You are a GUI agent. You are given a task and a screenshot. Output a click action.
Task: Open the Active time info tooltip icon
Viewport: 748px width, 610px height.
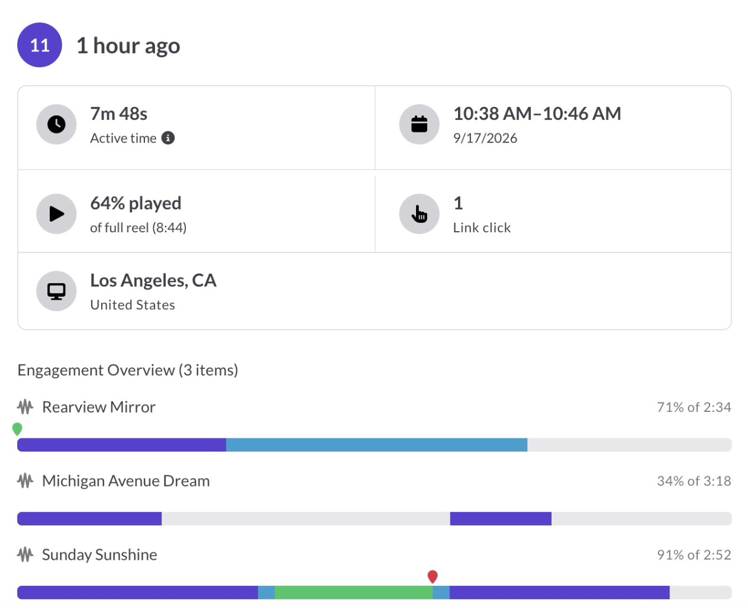click(x=168, y=138)
